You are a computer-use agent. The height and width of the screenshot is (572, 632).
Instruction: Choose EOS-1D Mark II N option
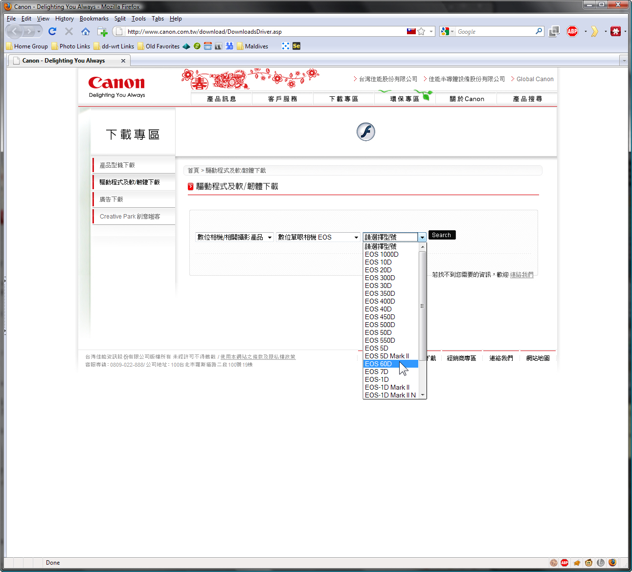(390, 395)
